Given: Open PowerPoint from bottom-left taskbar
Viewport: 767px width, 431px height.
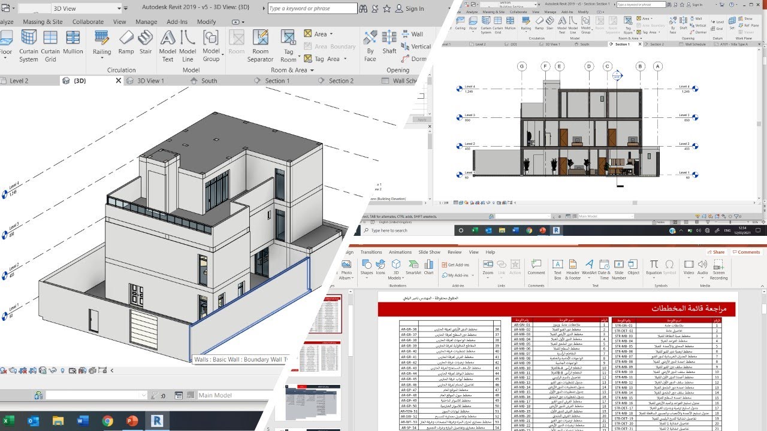Looking at the screenshot, I should (132, 421).
